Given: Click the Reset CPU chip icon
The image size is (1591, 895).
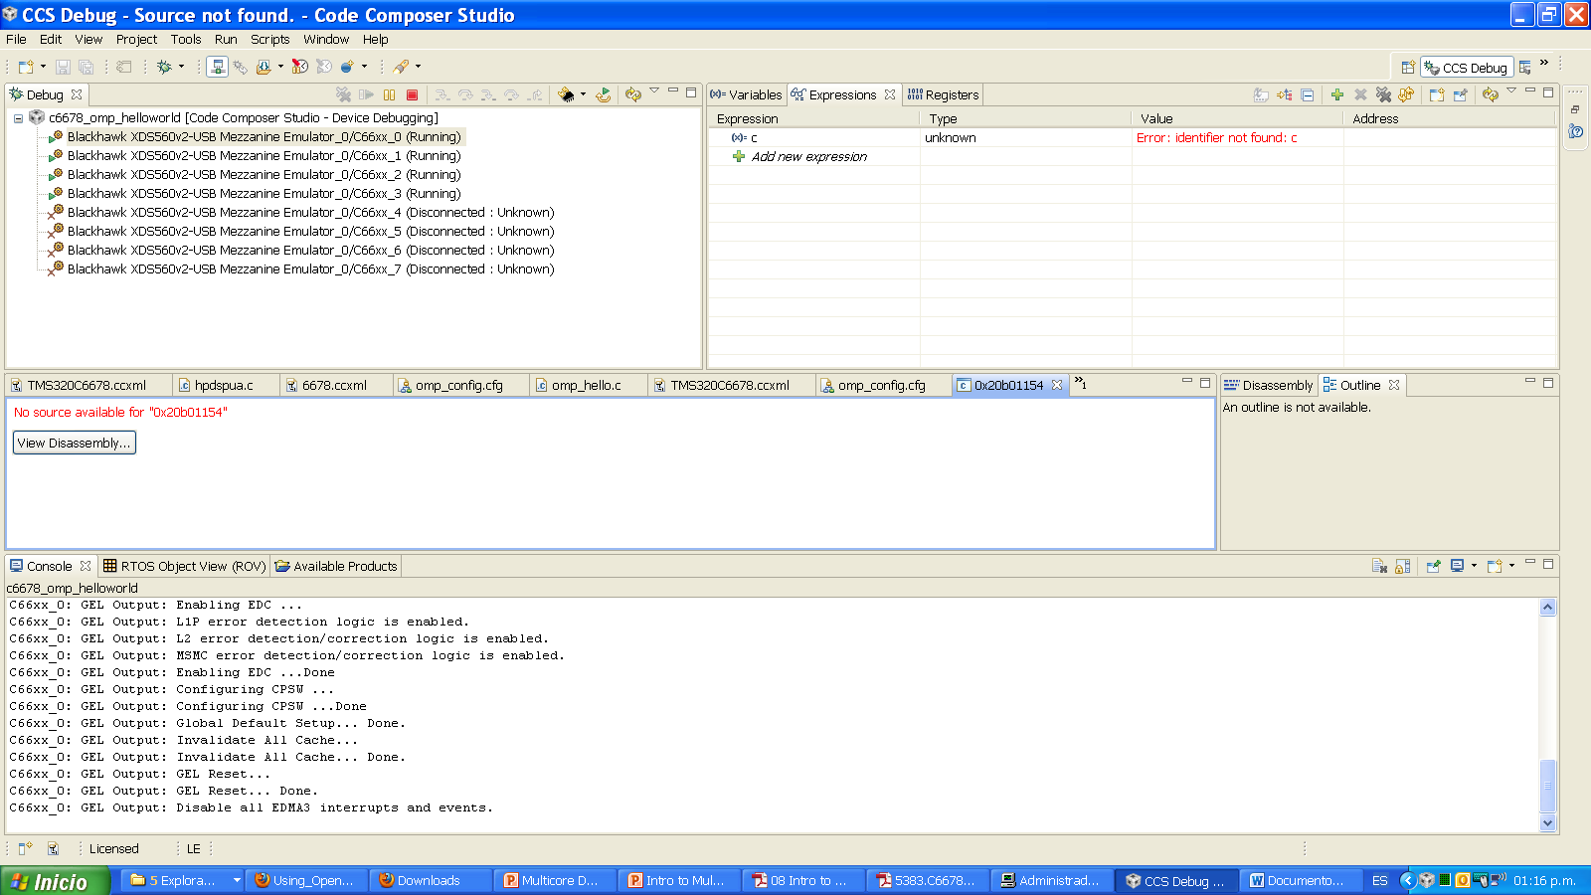Looking at the screenshot, I should pyautogui.click(x=566, y=94).
